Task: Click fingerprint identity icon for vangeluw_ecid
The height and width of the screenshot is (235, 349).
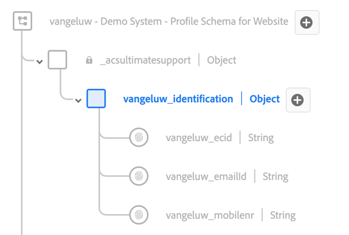Action: pyautogui.click(x=138, y=138)
